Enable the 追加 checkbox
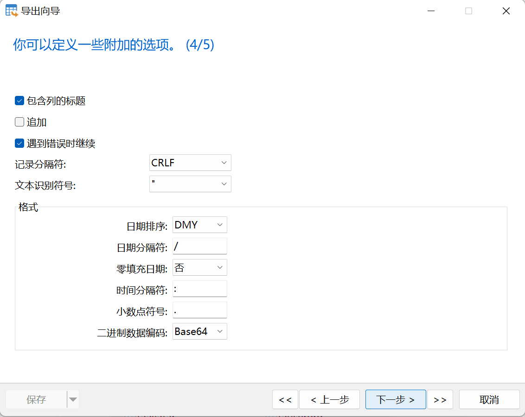This screenshot has height=417, width=525. (x=19, y=122)
